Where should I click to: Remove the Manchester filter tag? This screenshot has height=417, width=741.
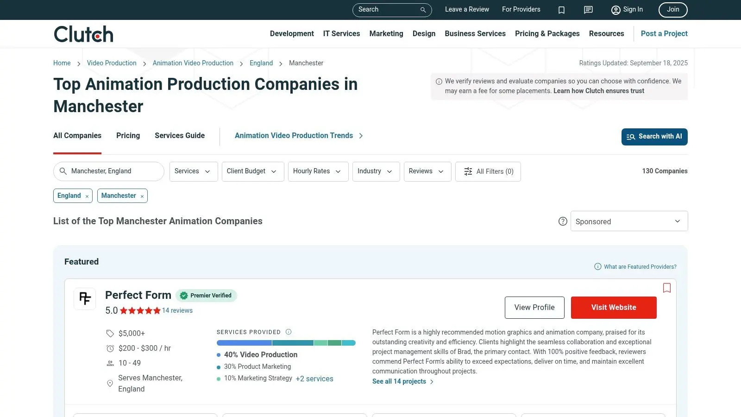click(x=142, y=196)
